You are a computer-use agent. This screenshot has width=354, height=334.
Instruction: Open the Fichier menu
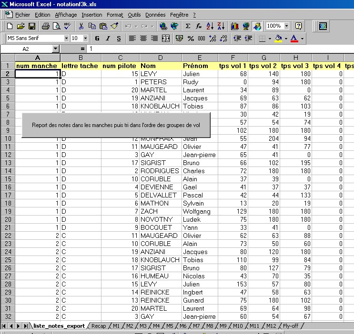22,15
